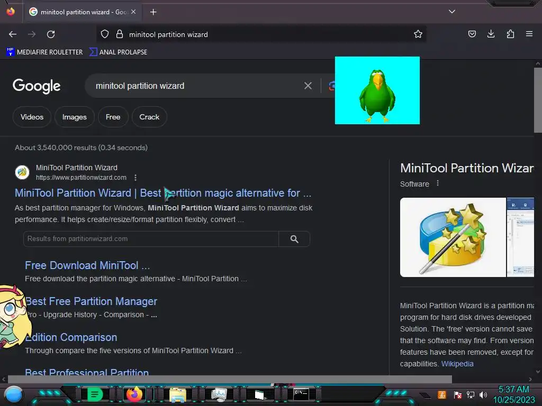Open the Best Professional Partition link
Image resolution: width=542 pixels, height=406 pixels.
pyautogui.click(x=87, y=372)
